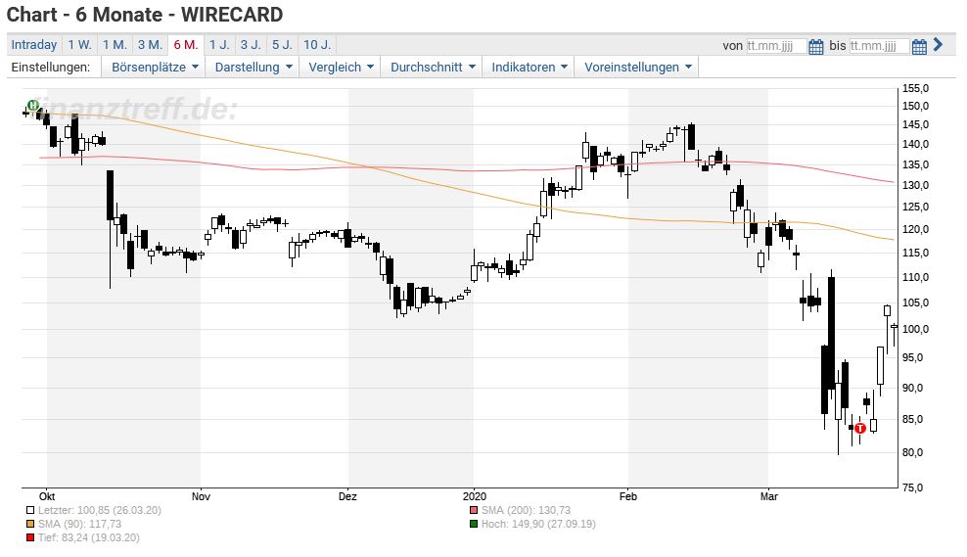Click the 130,0 y-axis price label
The image size is (967, 557).
(915, 186)
